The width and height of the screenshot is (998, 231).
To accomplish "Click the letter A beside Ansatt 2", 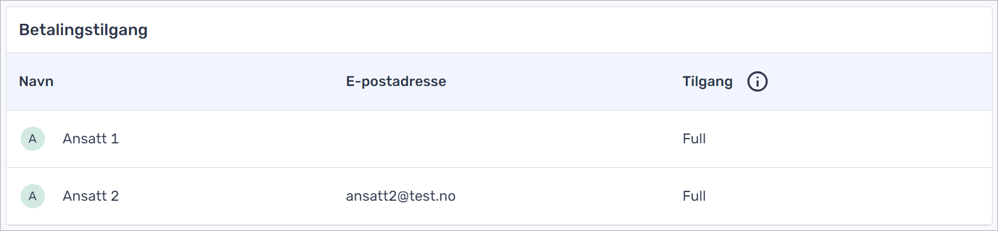I will pos(33,196).
